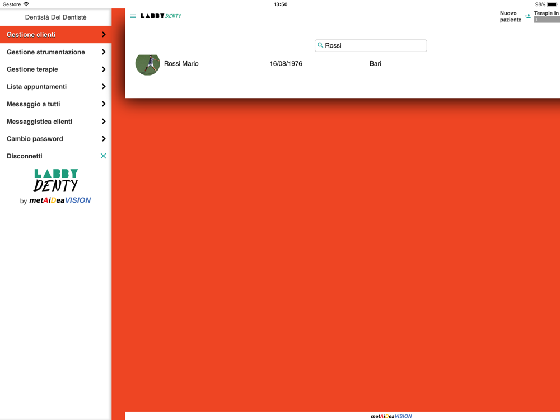This screenshot has width=560, height=420.
Task: Click the Labby Denty header logo
Action: pyautogui.click(x=161, y=16)
